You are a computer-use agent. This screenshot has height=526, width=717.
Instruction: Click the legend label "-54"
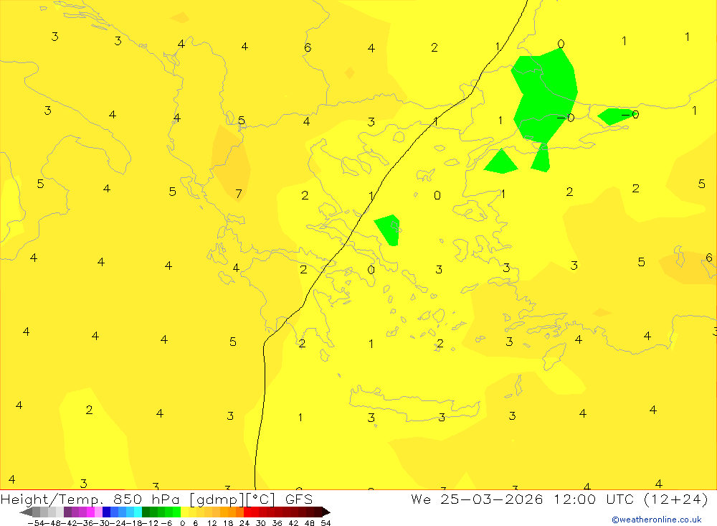click(x=36, y=523)
